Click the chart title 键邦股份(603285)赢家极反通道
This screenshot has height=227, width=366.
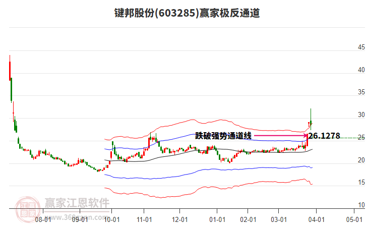pyautogui.click(x=187, y=13)
